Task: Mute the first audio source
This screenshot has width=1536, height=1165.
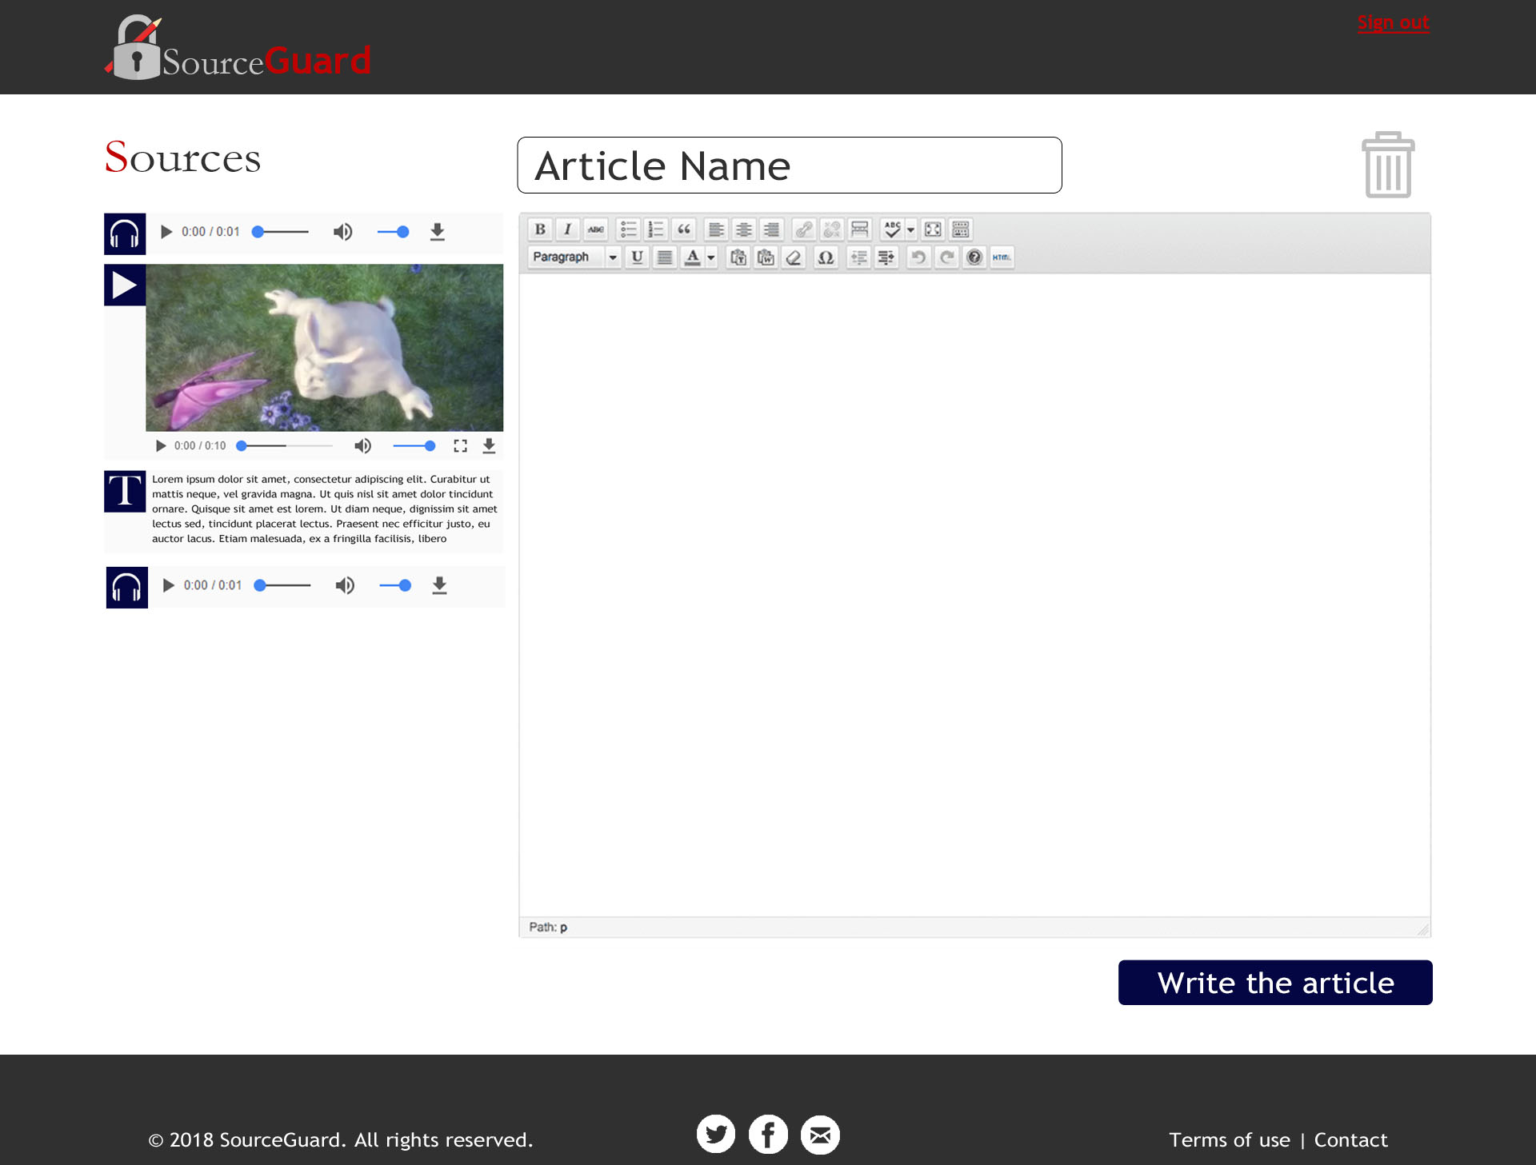Action: (x=342, y=232)
